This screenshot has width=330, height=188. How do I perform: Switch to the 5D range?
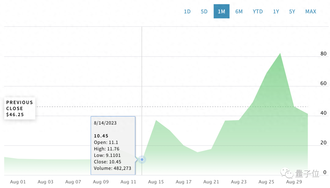pyautogui.click(x=204, y=12)
